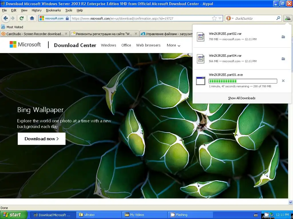This screenshot has width=293, height=219.
Task: Open the Help menu
Action: coord(80,10)
